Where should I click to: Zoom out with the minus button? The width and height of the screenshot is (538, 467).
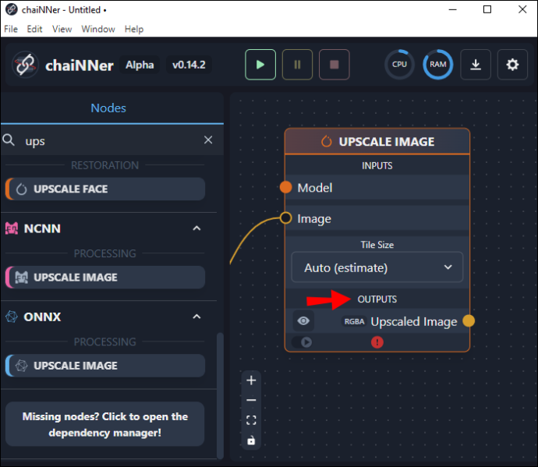click(251, 400)
